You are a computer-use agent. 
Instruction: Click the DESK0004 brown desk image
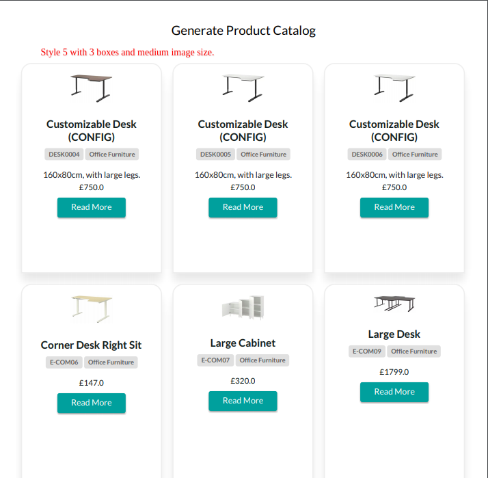[91, 88]
